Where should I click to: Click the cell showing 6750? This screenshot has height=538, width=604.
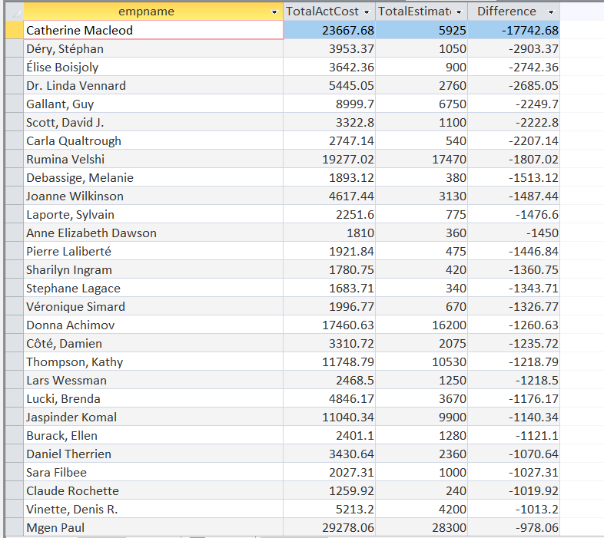421,104
